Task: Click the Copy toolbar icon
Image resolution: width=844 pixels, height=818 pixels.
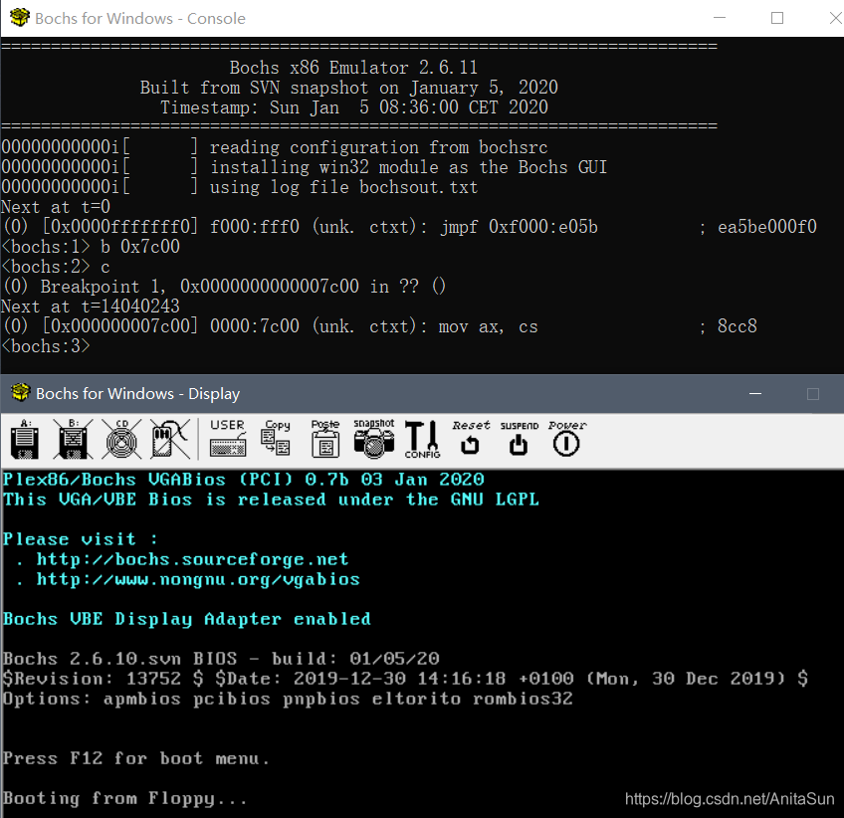Action: [x=277, y=438]
